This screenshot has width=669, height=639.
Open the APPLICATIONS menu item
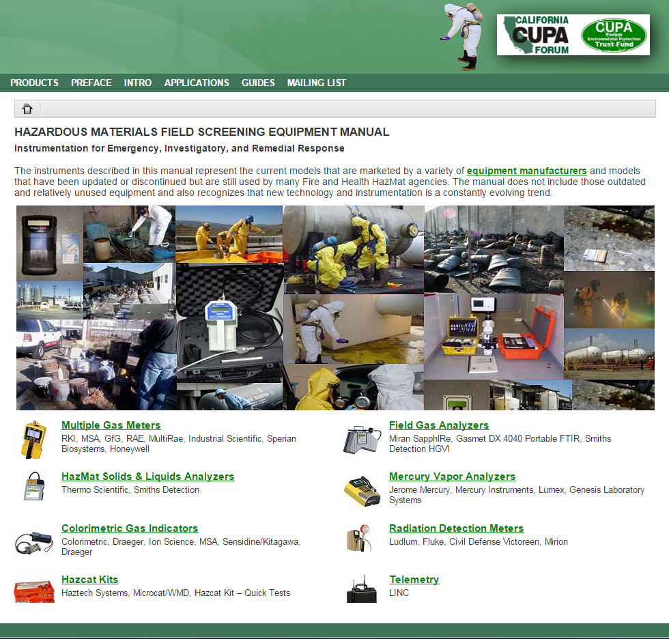click(x=197, y=83)
